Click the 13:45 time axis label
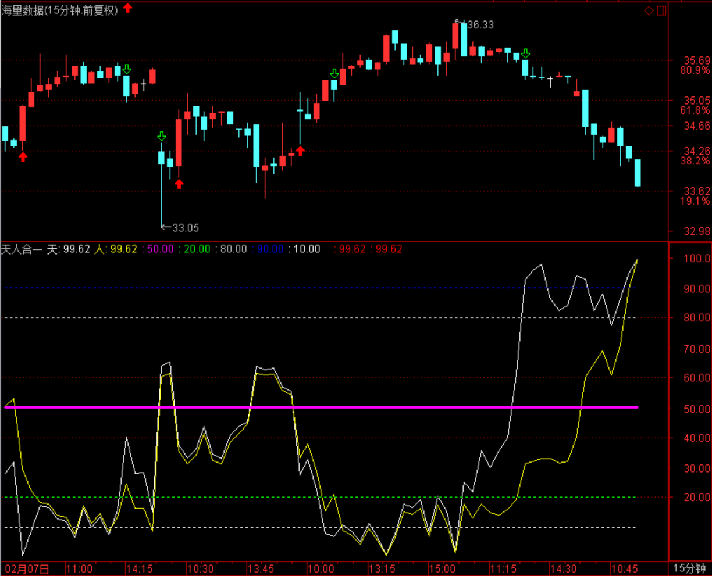The height and width of the screenshot is (576, 712). click(x=261, y=568)
